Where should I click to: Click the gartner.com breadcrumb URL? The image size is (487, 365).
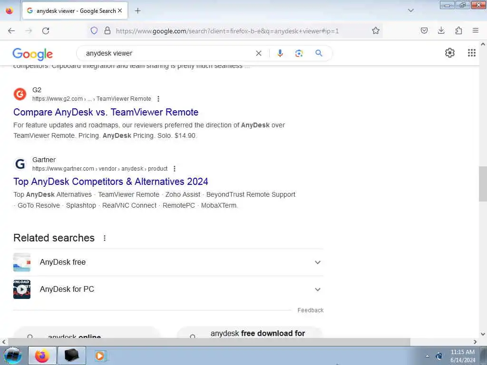(100, 169)
